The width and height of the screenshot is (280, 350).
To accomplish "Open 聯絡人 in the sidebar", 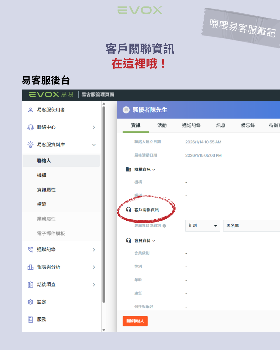I will click(61, 161).
